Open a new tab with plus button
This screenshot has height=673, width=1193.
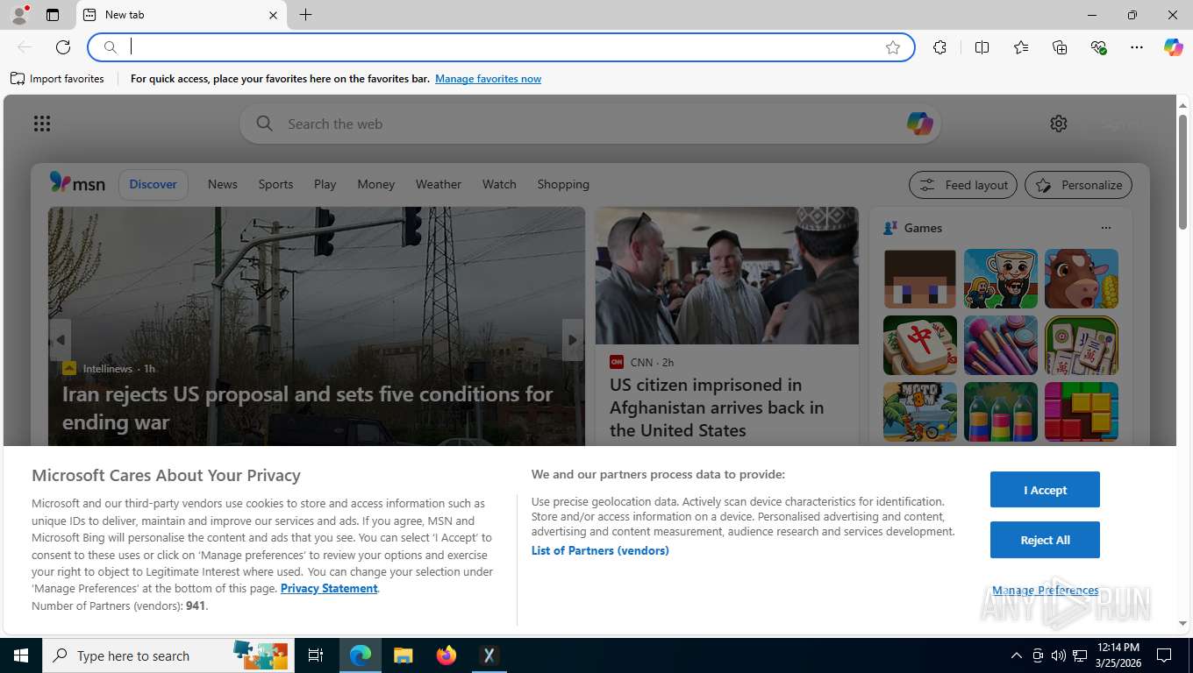305,15
